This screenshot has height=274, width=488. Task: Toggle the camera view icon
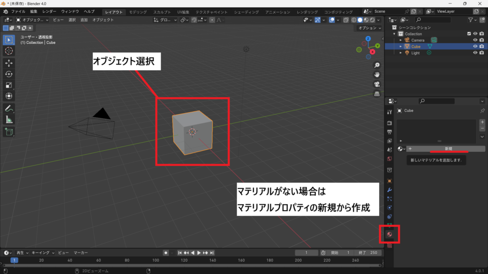coord(377,84)
